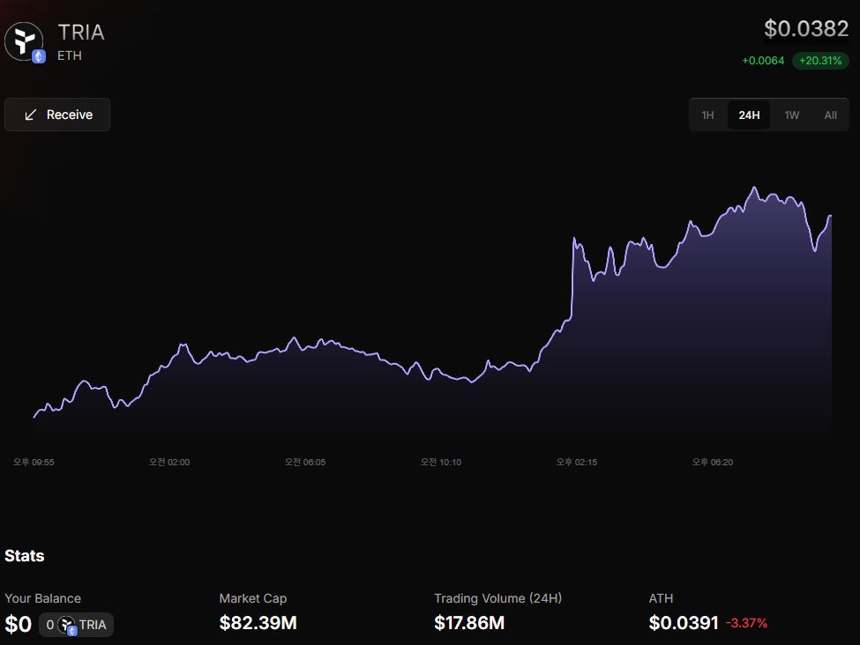Click the chart's highest peak point

[x=754, y=188]
